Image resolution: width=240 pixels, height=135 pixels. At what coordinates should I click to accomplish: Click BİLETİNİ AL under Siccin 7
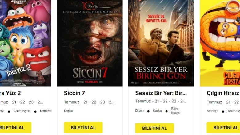tap(83, 127)
